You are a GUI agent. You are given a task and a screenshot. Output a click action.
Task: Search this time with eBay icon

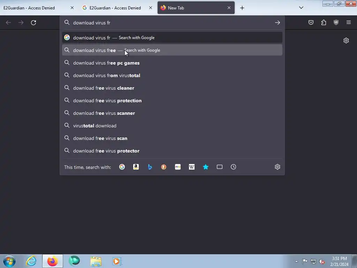(x=178, y=167)
